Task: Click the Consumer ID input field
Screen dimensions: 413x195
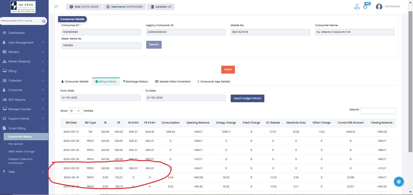Action: tap(101, 32)
